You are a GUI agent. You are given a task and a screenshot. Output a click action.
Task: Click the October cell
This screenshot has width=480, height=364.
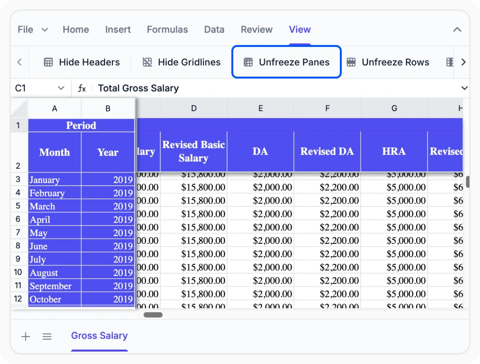pos(55,299)
